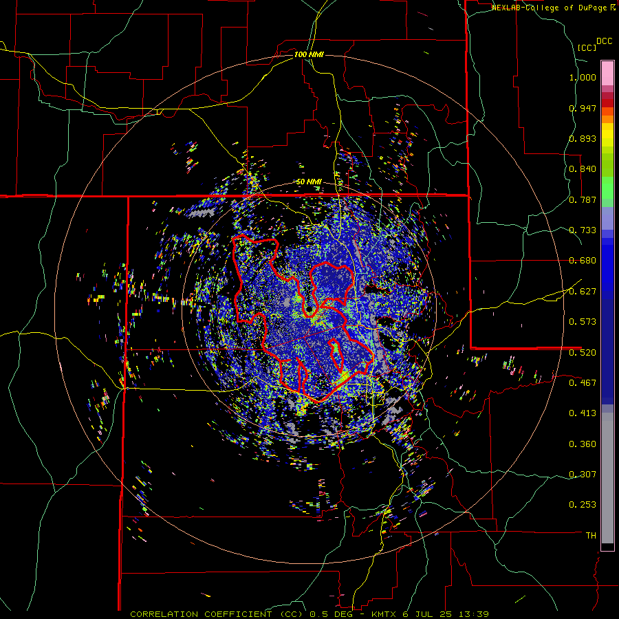Click the 50 NMI range ring label

[309, 182]
